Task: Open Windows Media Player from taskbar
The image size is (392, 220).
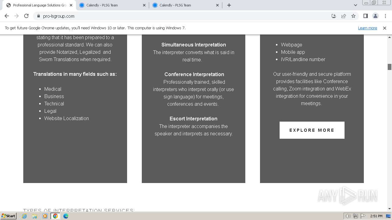Action: (45, 216)
